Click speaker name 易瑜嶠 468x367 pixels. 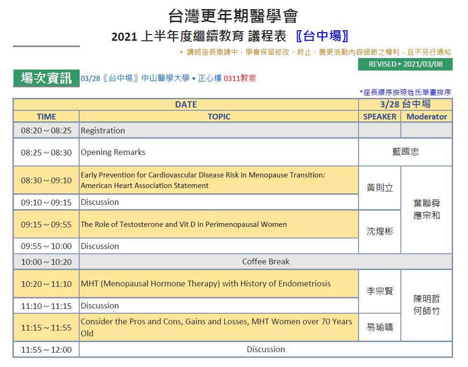point(380,328)
